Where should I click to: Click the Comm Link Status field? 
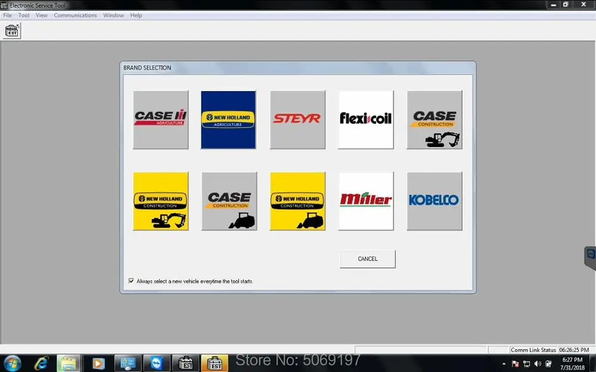point(533,349)
